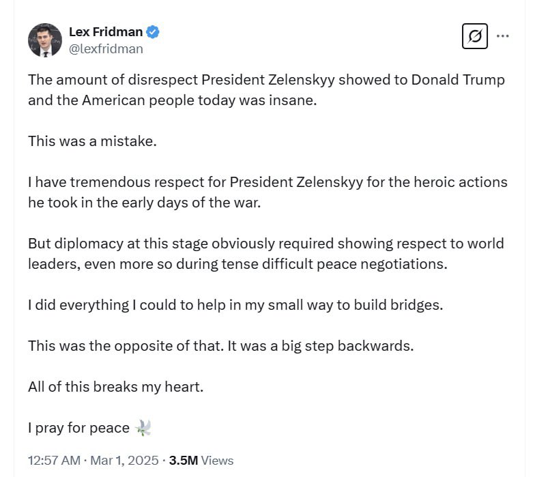Click the 'All of this breaks my heart.' line
Image resolution: width=535 pixels, height=477 pixels.
point(116,387)
